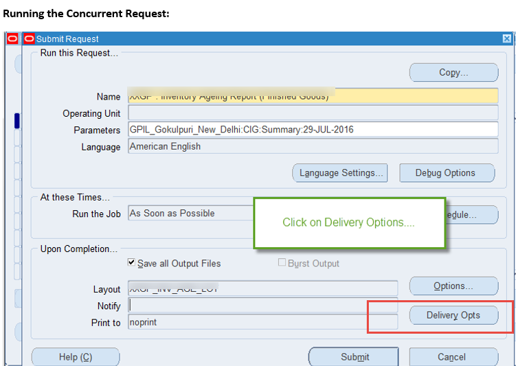Click the Help (C) button
516x366 pixels.
[76, 357]
